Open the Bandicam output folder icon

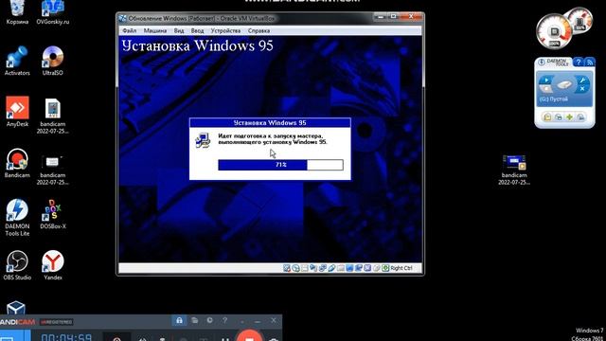[194, 320]
